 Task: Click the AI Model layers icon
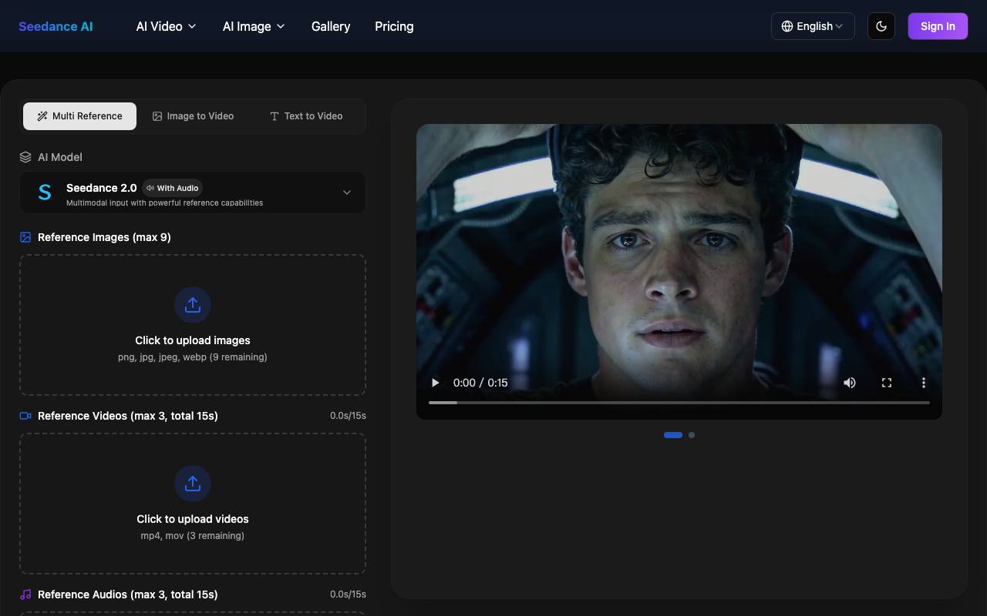[25, 157]
